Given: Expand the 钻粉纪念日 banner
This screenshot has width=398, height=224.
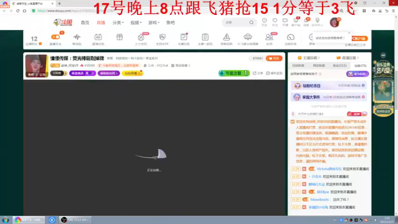Looking at the screenshot, I should pyautogui.click(x=329, y=86).
